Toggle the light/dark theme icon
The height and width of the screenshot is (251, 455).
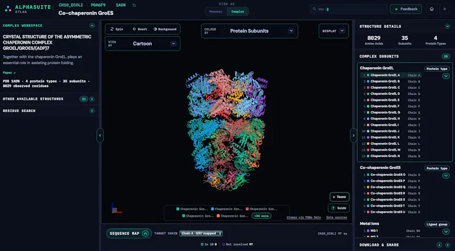point(445,9)
